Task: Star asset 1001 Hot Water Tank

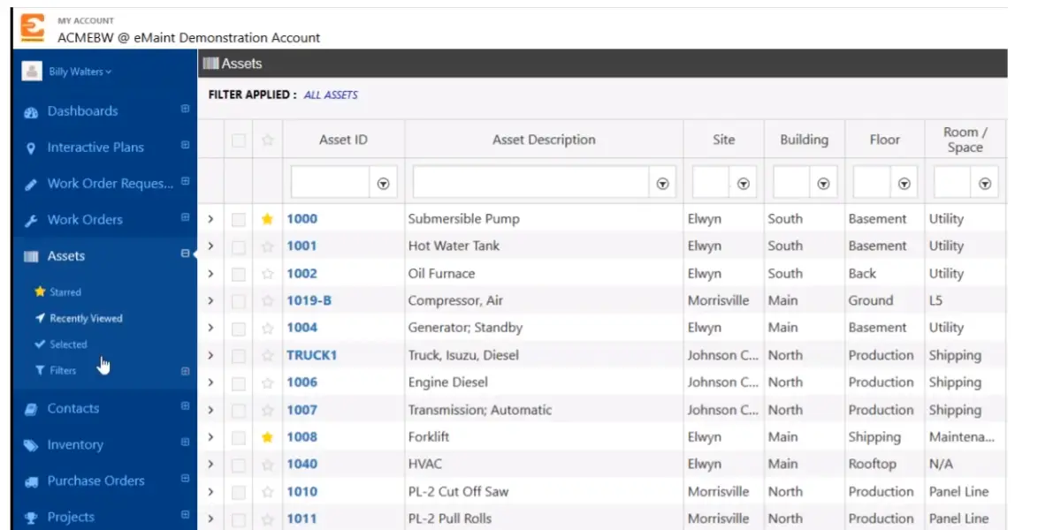Action: pyautogui.click(x=267, y=246)
